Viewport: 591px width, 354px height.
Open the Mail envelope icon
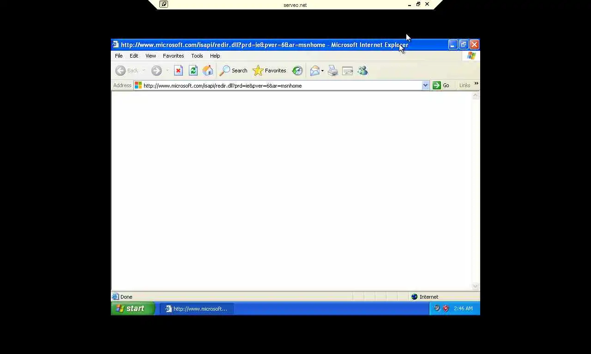(315, 71)
